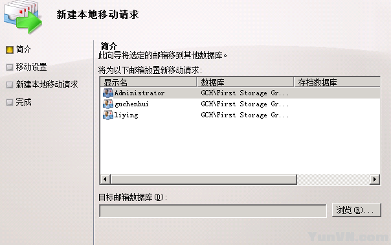
Task: Click the mailbox move wizard icon
Action: click(x=23, y=16)
